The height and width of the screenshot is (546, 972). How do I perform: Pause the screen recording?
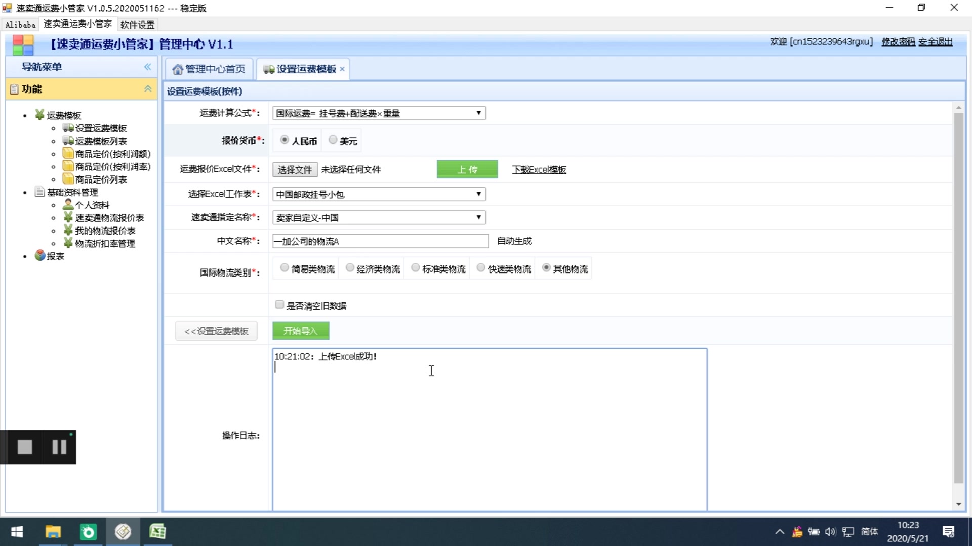[59, 447]
